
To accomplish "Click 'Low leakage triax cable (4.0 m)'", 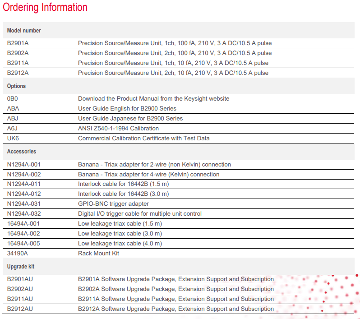I will (120, 243).
